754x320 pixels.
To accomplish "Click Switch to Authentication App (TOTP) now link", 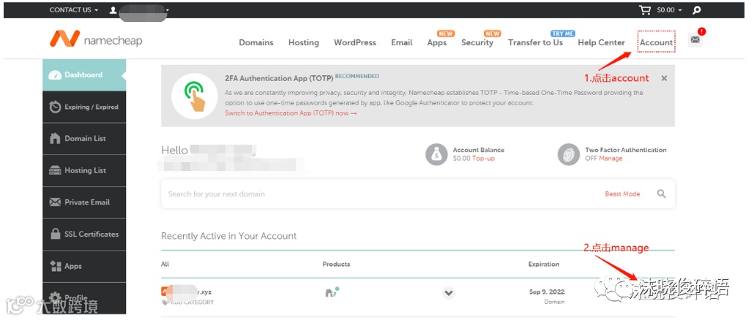I will pos(291,113).
